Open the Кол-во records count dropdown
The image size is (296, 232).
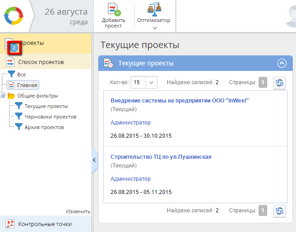[x=152, y=82]
